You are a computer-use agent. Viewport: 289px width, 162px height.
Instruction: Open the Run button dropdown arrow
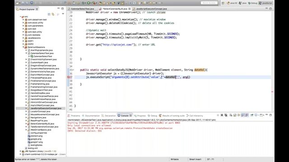91,3
